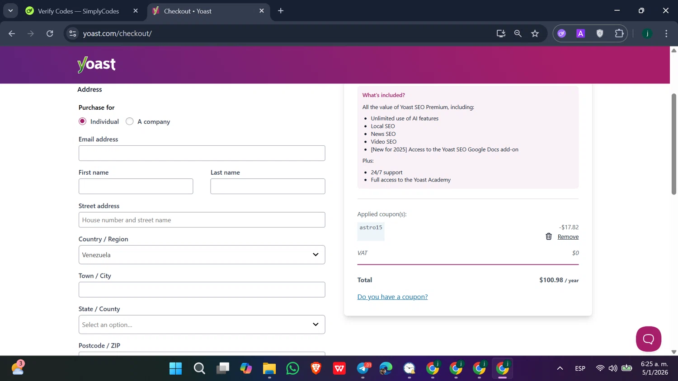Go back using browser back arrow
678x381 pixels.
tap(12, 33)
